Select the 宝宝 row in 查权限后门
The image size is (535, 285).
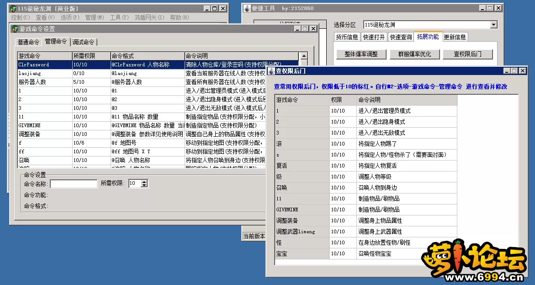point(366,253)
